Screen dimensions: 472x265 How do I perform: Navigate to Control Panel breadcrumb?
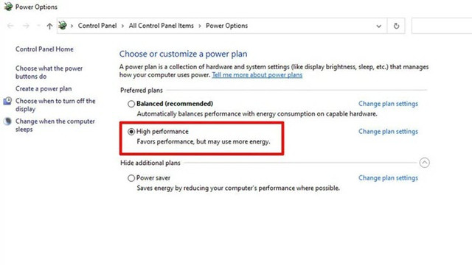pyautogui.click(x=97, y=26)
